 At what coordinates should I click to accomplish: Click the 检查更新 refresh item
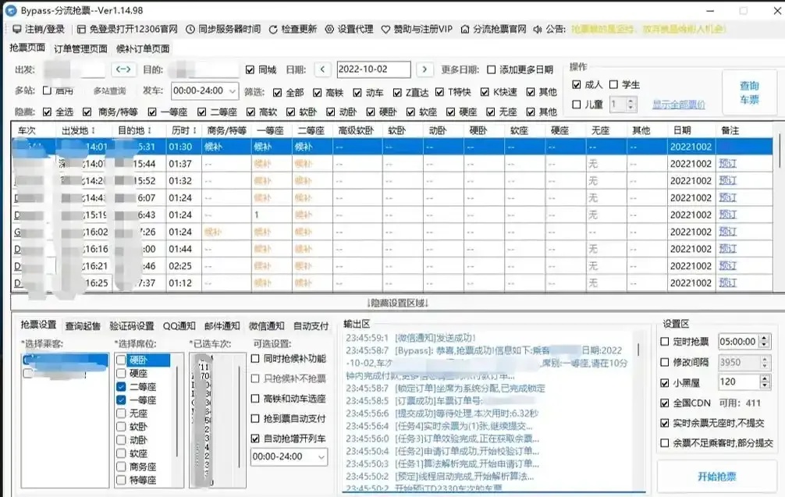point(293,29)
